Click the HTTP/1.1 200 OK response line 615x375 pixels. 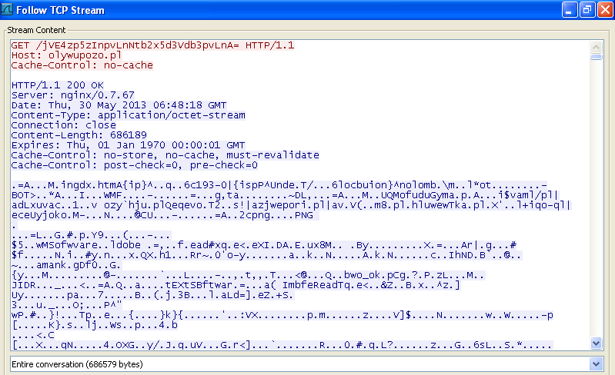57,85
